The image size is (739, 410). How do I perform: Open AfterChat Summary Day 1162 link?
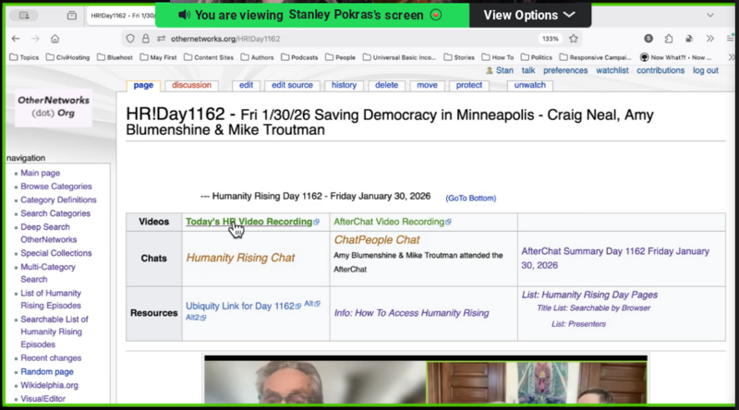615,259
